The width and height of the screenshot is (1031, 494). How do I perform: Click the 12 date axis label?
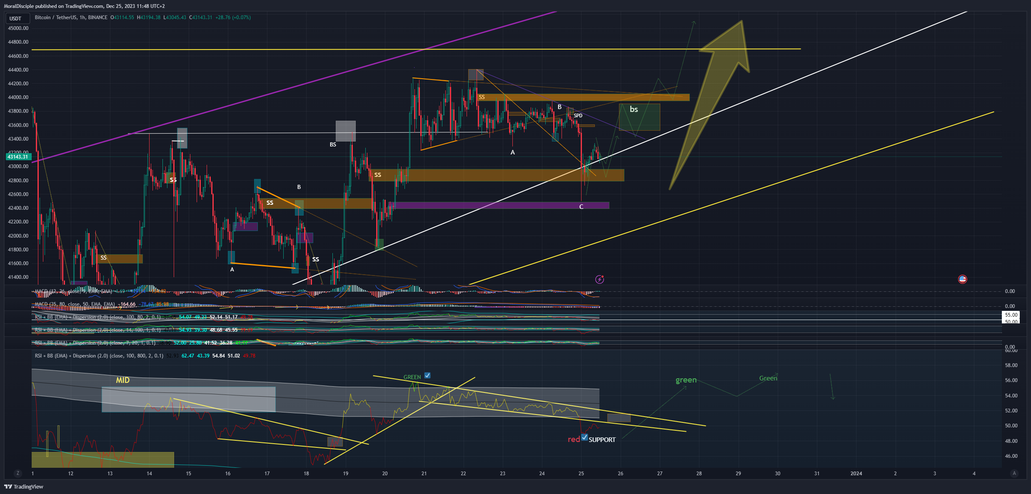pyautogui.click(x=71, y=474)
